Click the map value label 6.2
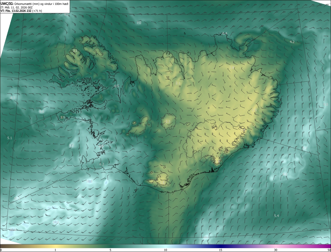This screenshot has width=331, height=252. [102, 164]
